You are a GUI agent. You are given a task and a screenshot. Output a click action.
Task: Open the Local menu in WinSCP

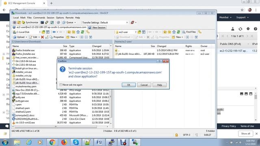[x=16, y=17]
